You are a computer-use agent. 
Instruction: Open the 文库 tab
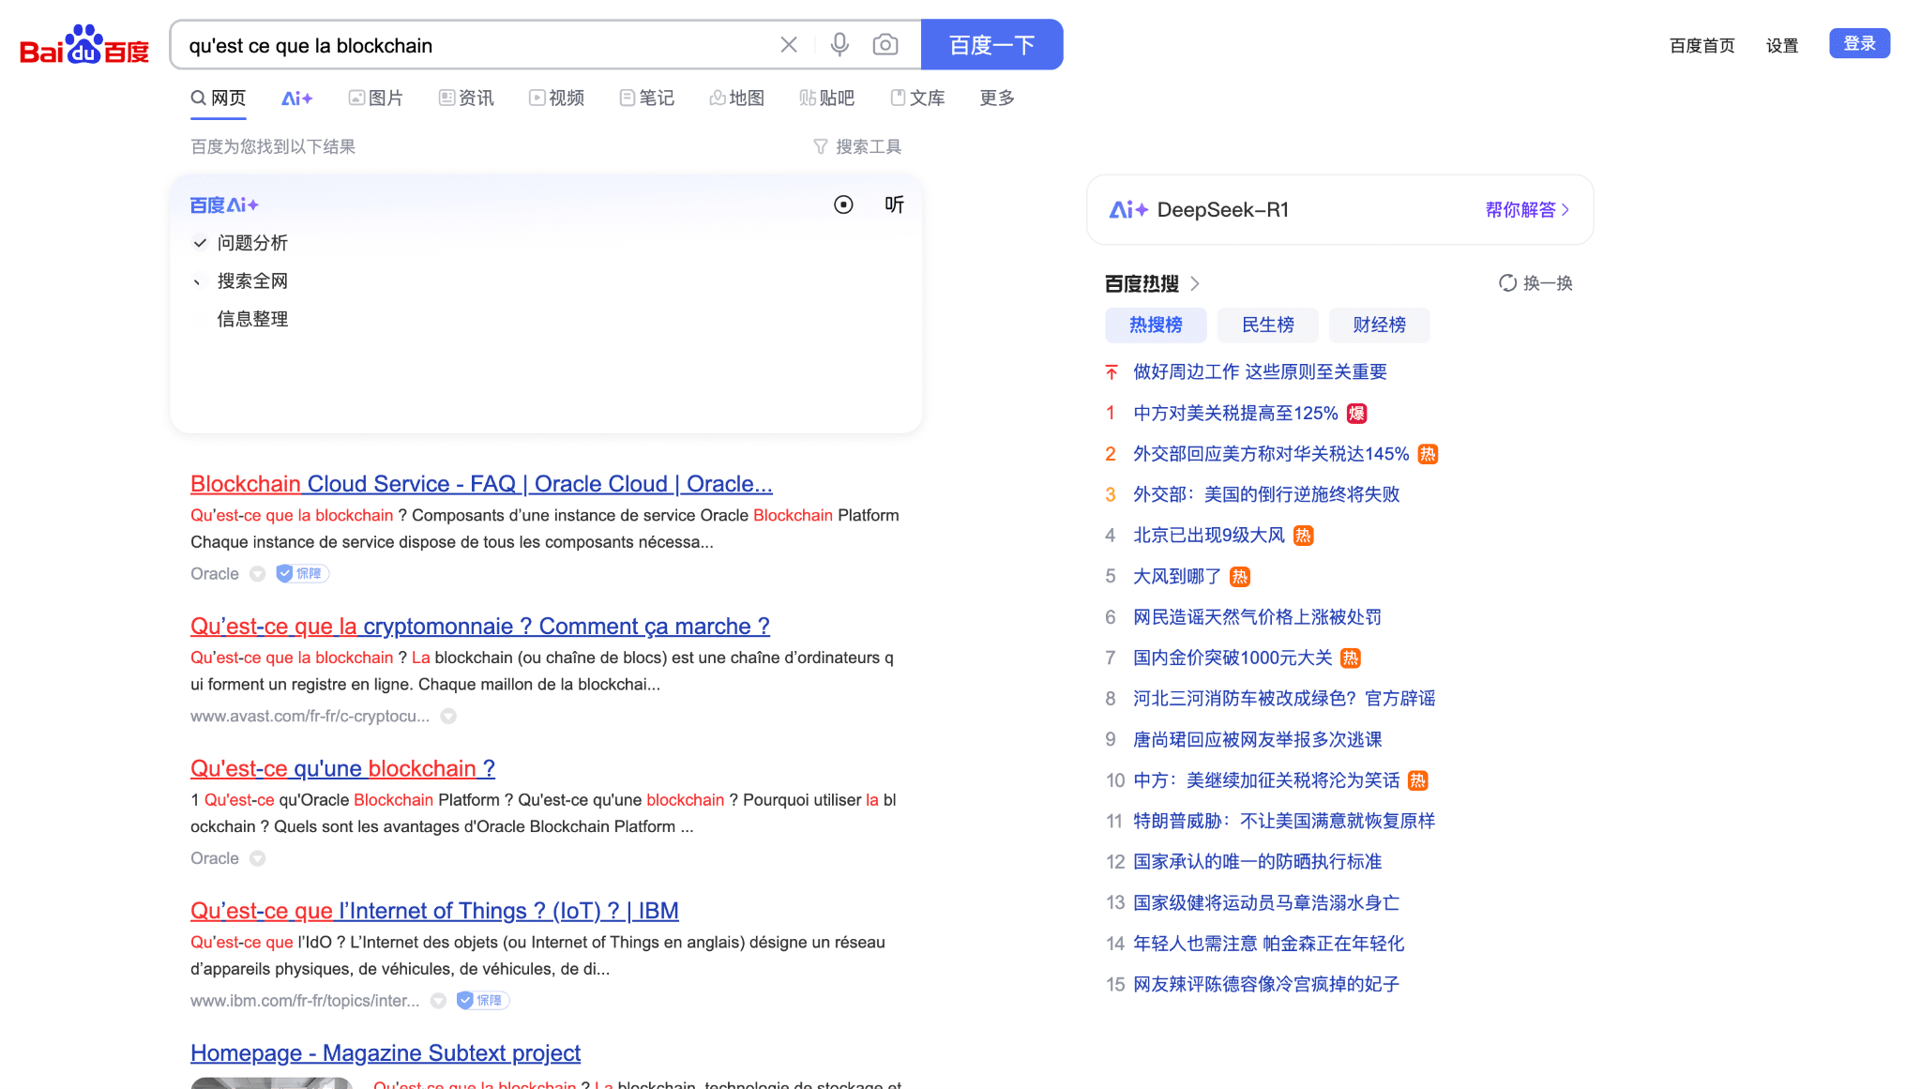(x=917, y=98)
